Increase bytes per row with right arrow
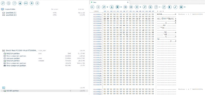Screen dimensions: 205x95 tap(163, 11)
